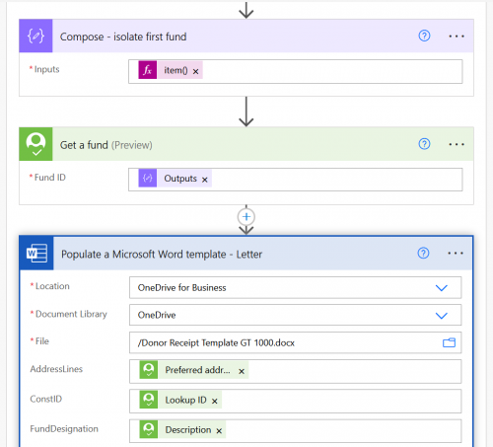Viewport: 493px width, 447px height.
Task: Click help icon on Word template action
Action: click(423, 253)
